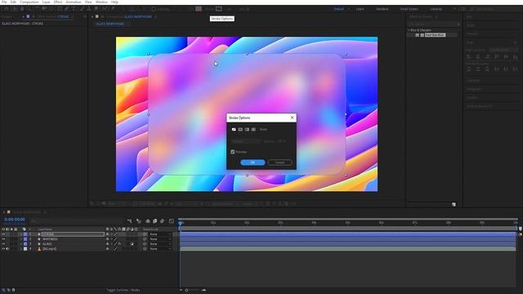Viewport: 523px width, 294px height.
Task: Select the GLASS MORPHISME composition tab
Action: (110, 24)
